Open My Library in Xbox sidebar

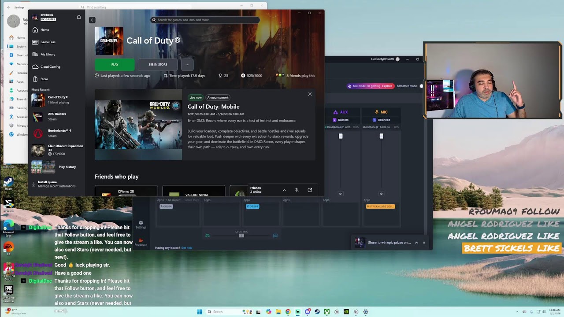[x=57, y=54]
